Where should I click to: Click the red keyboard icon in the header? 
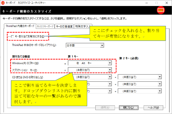(x=161, y=10)
